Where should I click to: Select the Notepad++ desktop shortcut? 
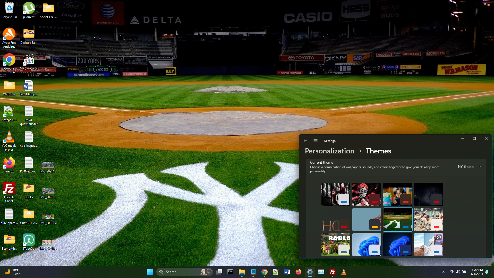point(9,113)
